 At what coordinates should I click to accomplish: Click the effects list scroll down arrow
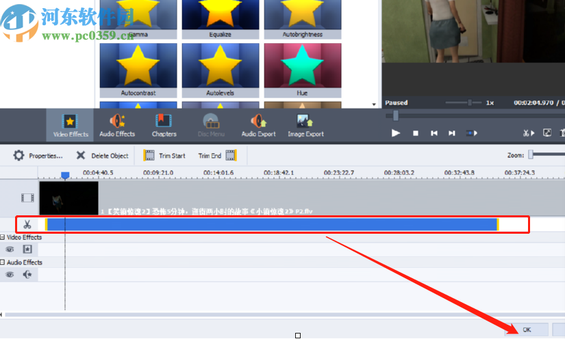(374, 105)
